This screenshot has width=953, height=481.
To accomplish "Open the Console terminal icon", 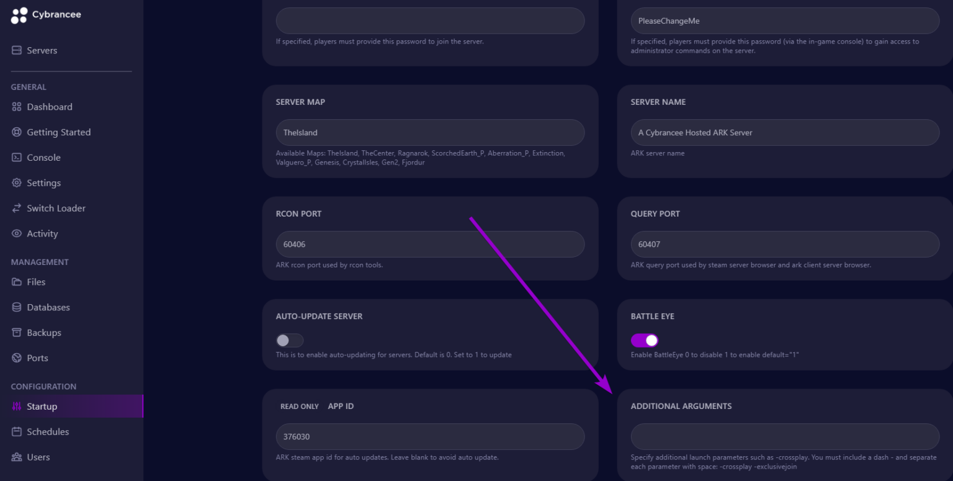I will tap(17, 158).
